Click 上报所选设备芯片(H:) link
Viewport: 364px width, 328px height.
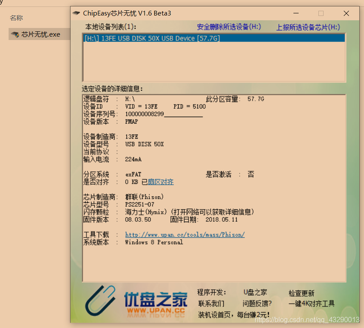(308, 28)
